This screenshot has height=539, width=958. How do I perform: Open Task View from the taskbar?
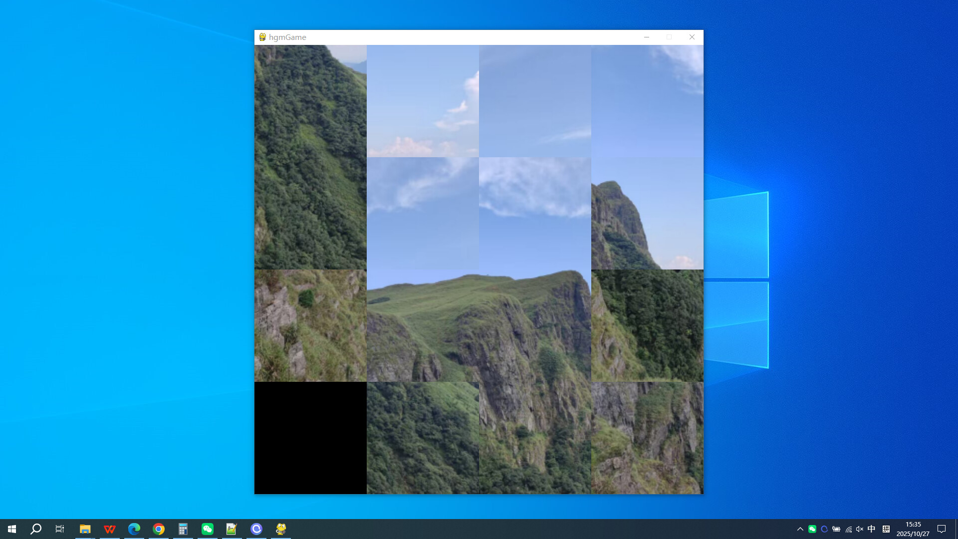(x=59, y=529)
